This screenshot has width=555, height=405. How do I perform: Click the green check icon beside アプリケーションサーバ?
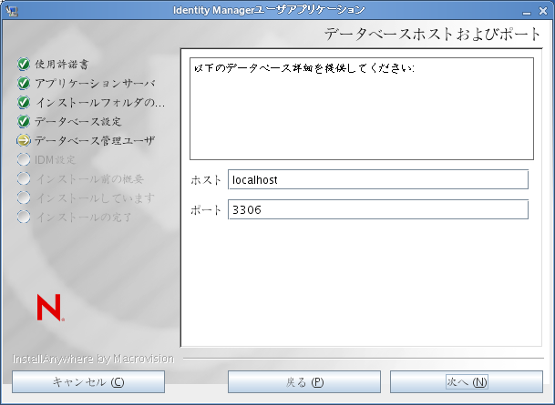click(x=24, y=83)
